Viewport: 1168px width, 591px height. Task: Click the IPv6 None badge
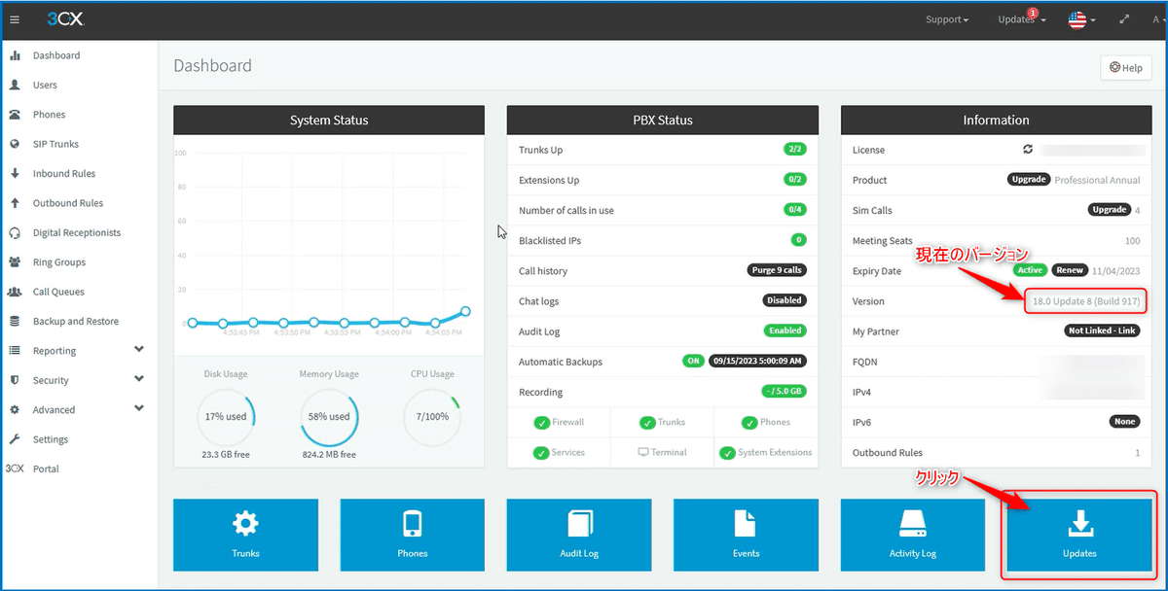point(1125,422)
